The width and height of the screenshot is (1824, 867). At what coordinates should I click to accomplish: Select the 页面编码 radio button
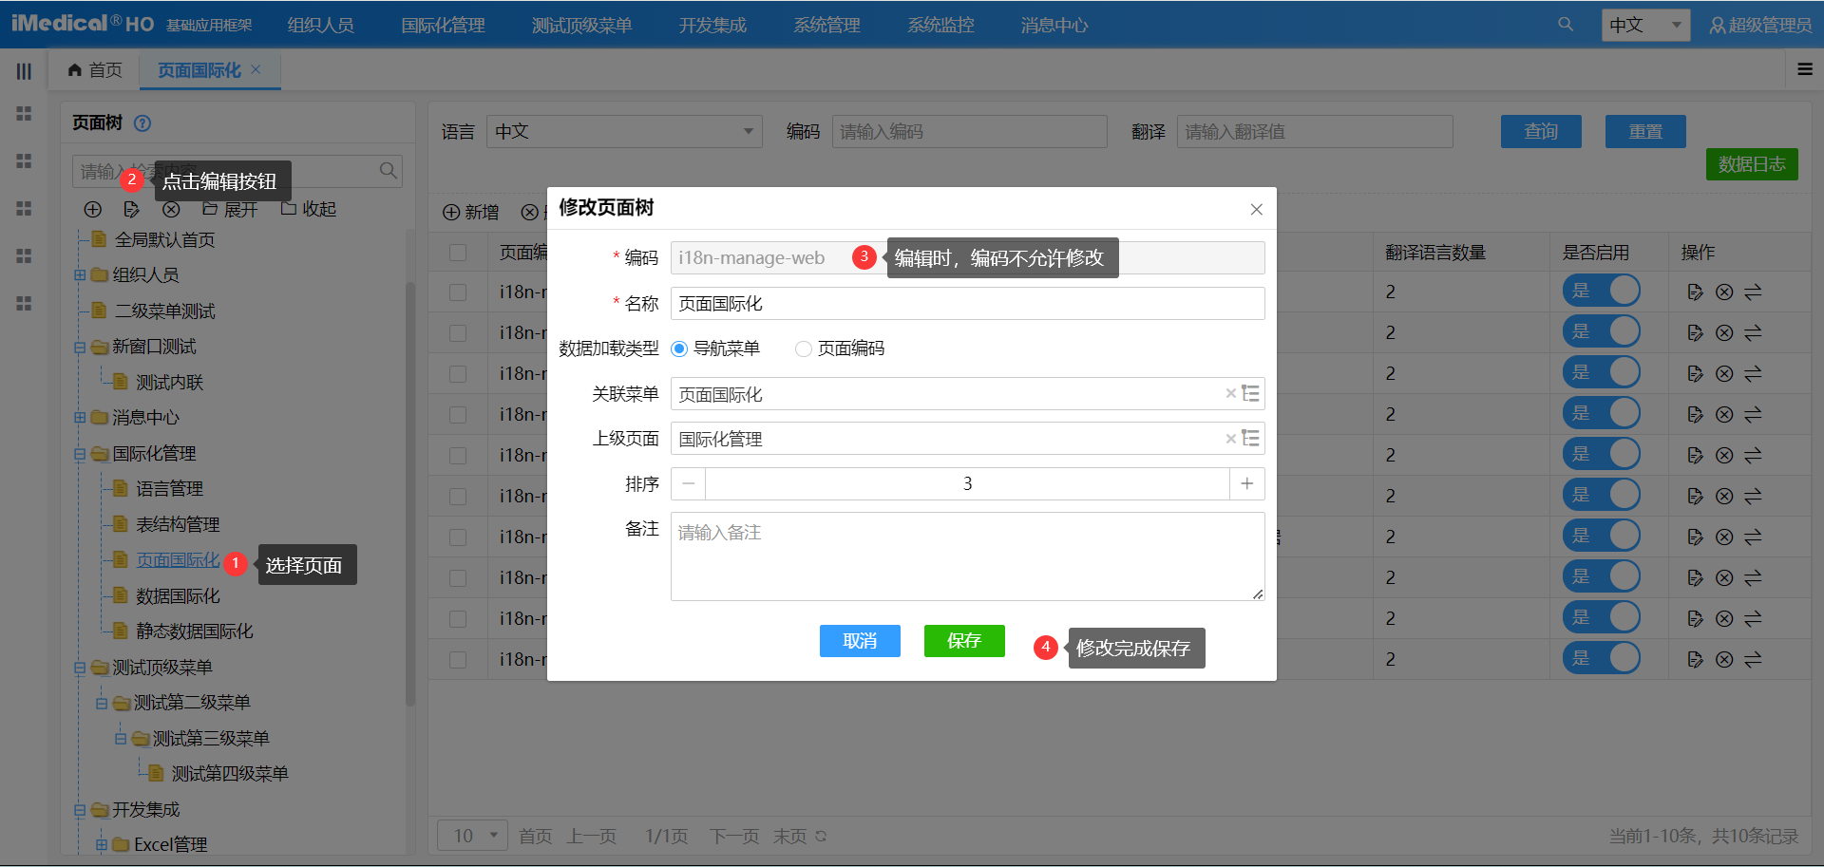[x=804, y=349]
